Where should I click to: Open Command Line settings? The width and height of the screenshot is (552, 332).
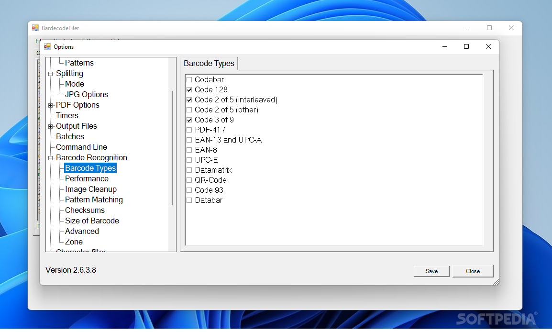coord(81,147)
